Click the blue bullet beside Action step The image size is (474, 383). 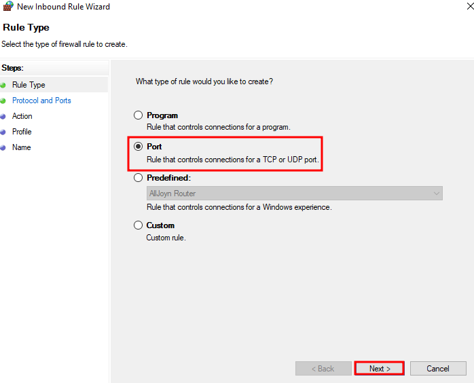tap(3, 116)
